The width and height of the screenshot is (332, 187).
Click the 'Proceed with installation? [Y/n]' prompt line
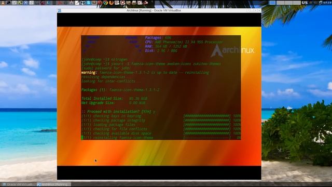118,112
